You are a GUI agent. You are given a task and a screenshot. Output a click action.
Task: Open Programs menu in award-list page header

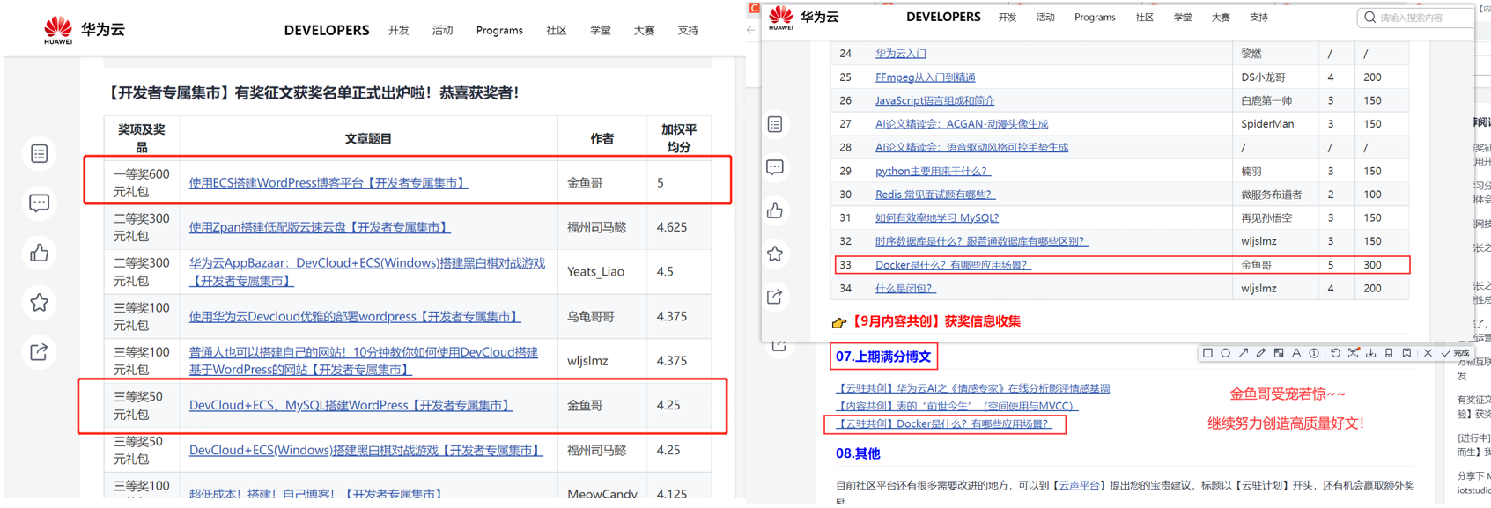[x=499, y=30]
